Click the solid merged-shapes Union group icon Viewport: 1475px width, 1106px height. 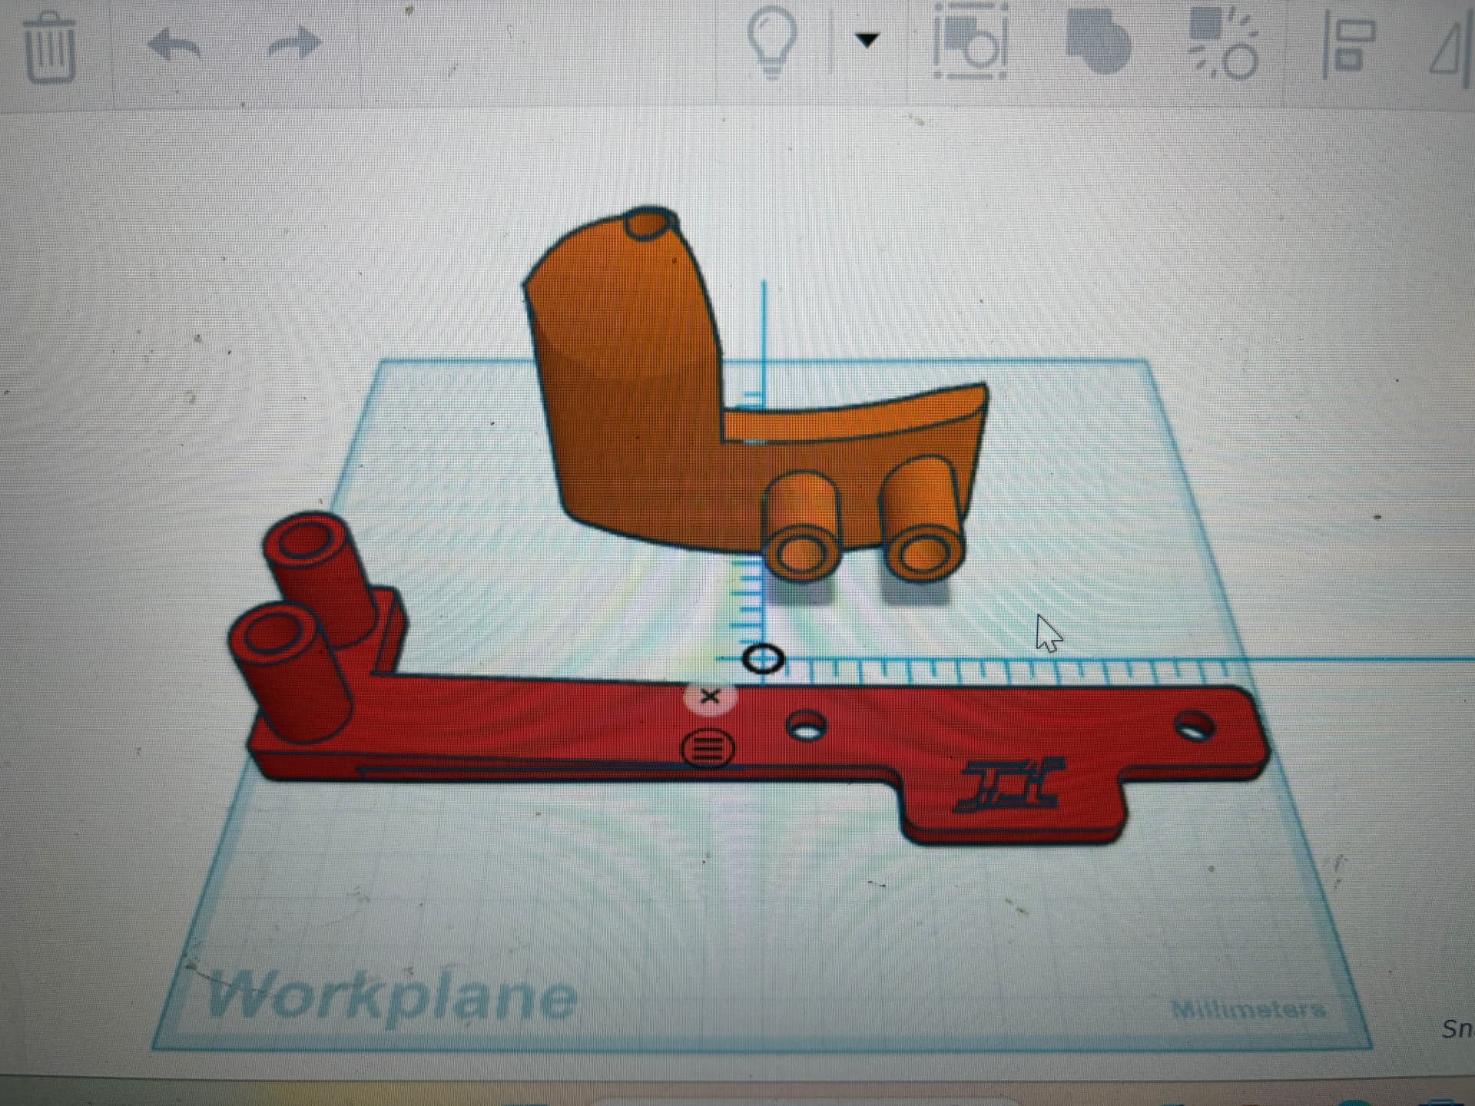click(1098, 42)
